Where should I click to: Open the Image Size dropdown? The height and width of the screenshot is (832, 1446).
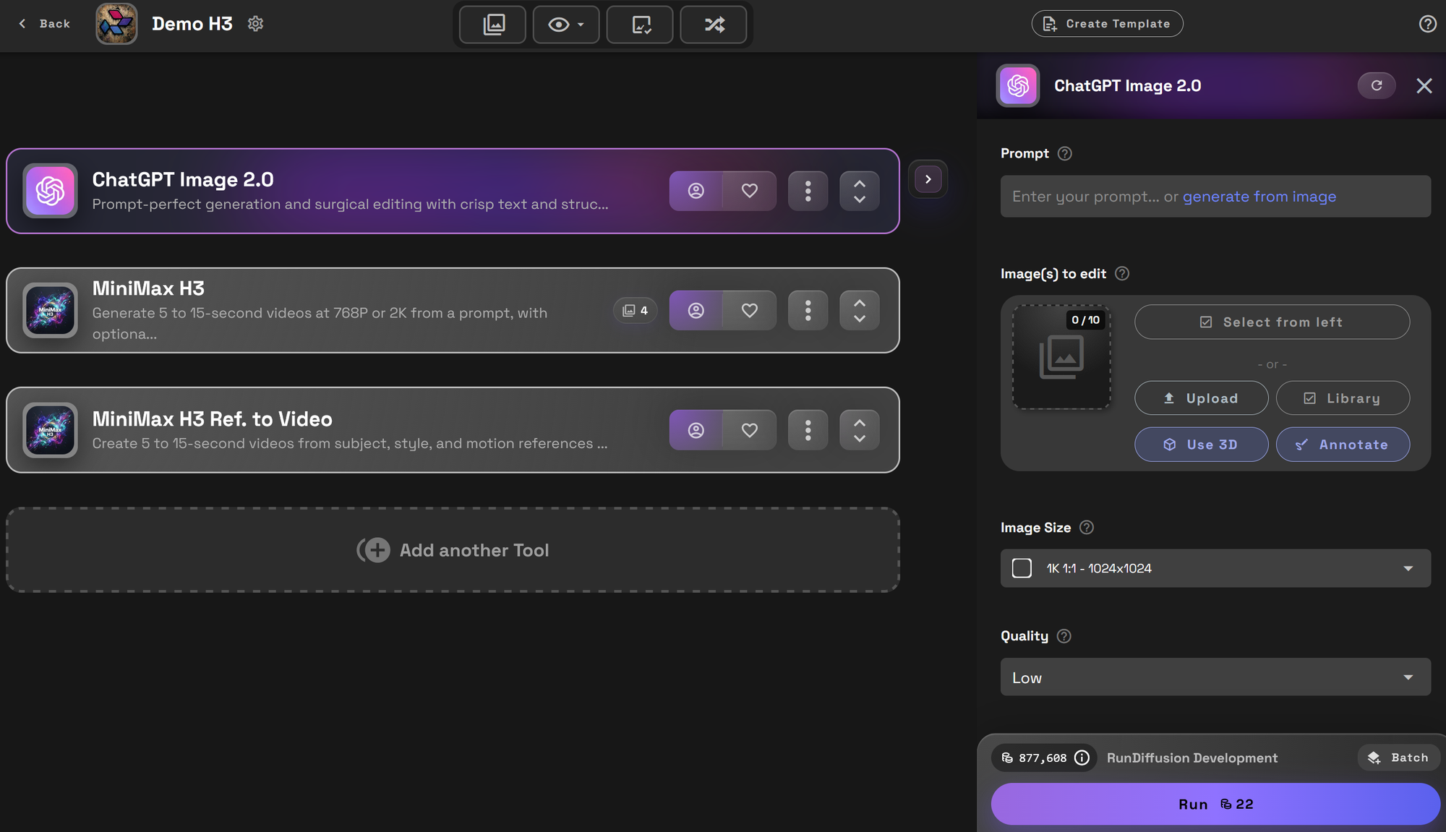coord(1215,568)
